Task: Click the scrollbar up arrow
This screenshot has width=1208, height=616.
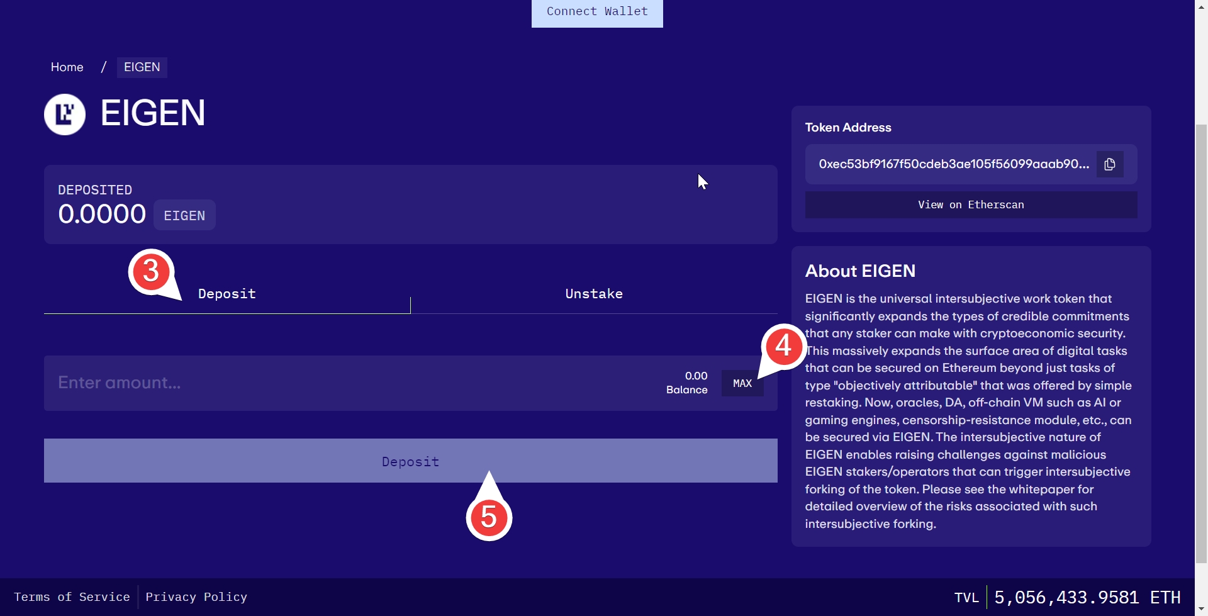Action: pos(1201,6)
